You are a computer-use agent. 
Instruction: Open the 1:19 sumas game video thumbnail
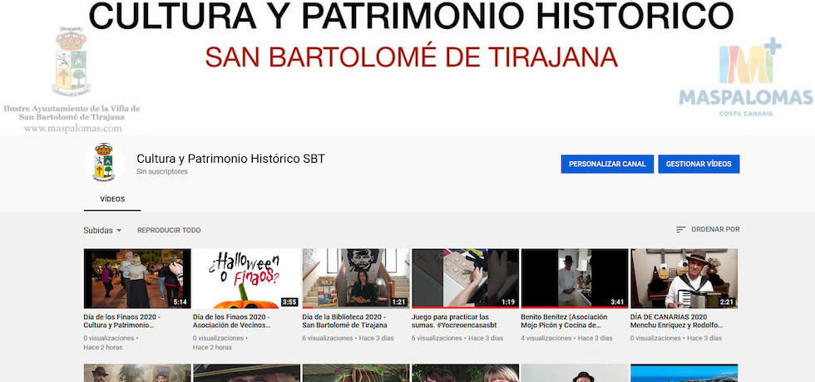point(465,278)
